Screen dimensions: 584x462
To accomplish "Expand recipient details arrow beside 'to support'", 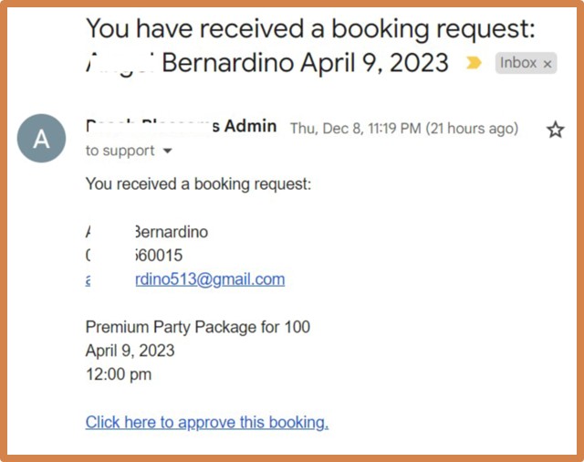I will coord(168,151).
